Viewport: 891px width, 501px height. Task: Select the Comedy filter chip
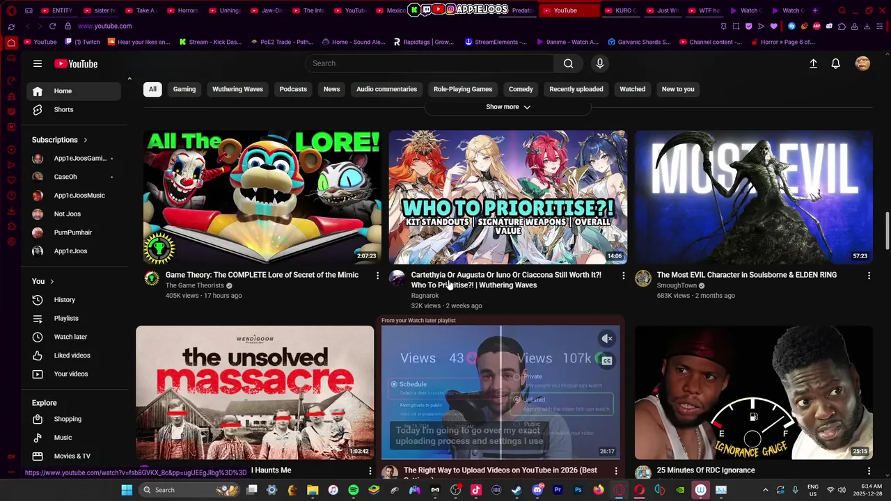pos(521,89)
